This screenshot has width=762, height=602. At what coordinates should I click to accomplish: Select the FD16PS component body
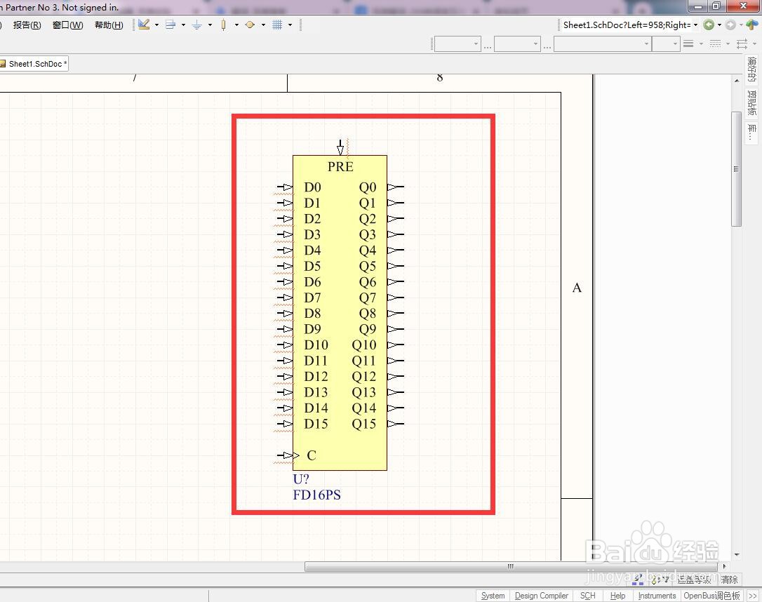340,312
